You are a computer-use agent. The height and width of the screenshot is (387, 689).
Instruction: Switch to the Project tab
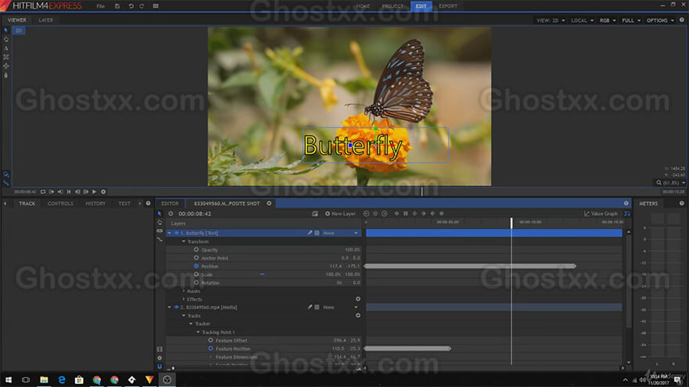click(392, 6)
